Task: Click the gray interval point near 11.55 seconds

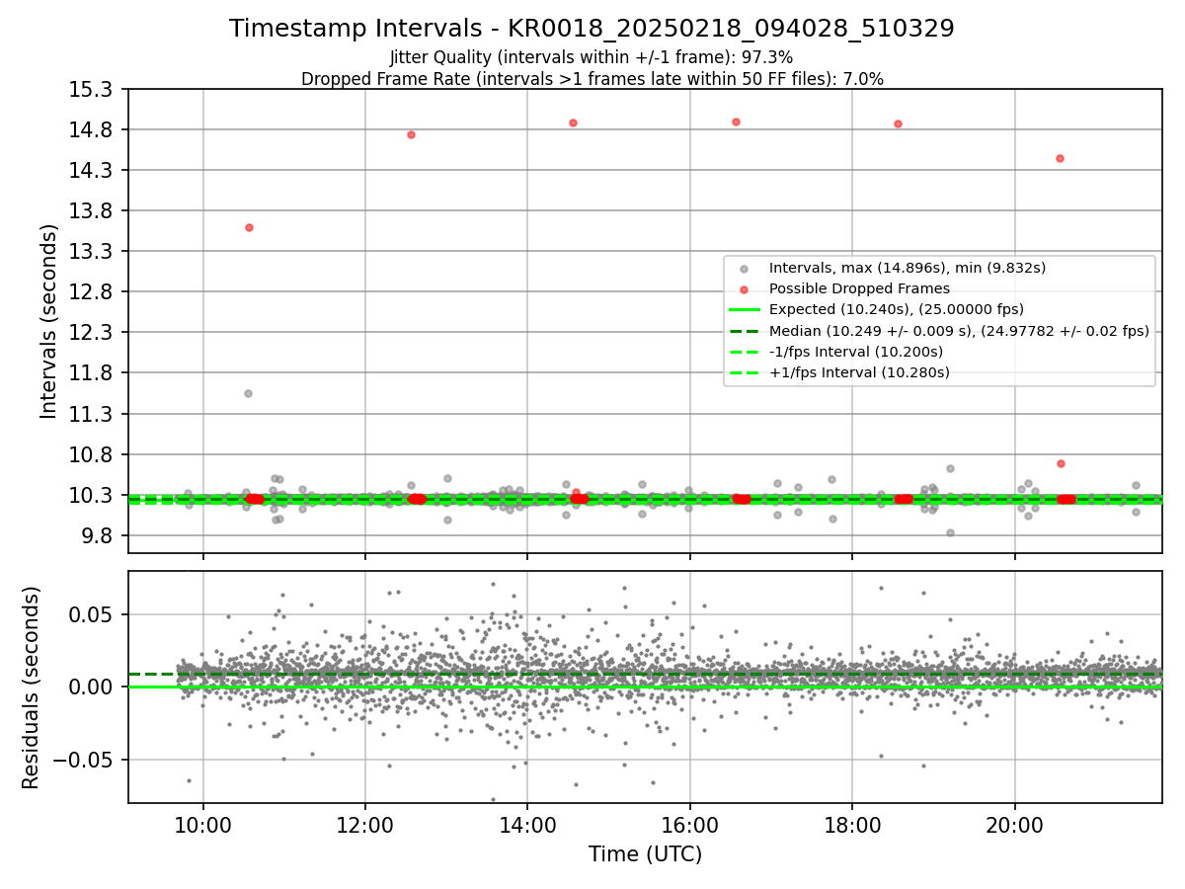Action: (x=248, y=393)
